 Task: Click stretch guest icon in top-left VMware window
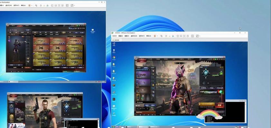pyautogui.click(x=72, y=5)
